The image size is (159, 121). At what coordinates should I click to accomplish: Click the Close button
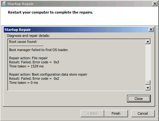pos(139,99)
